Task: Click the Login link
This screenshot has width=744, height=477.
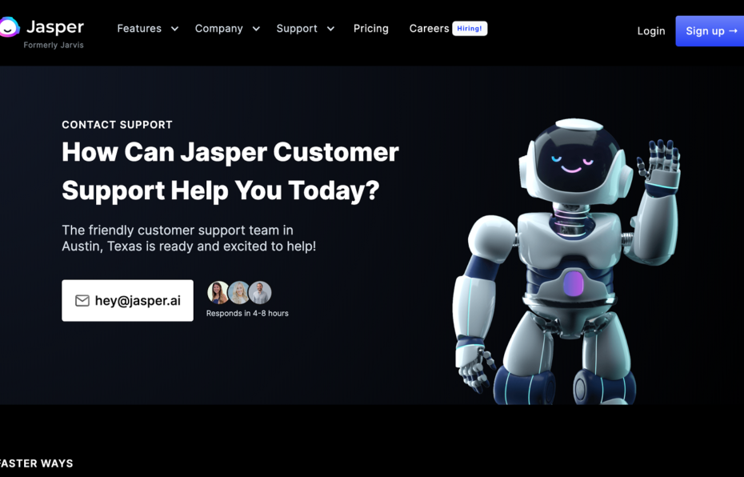Action: point(651,31)
